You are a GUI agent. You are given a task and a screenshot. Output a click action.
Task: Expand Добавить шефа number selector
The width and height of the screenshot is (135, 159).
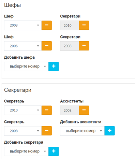(x=26, y=67)
